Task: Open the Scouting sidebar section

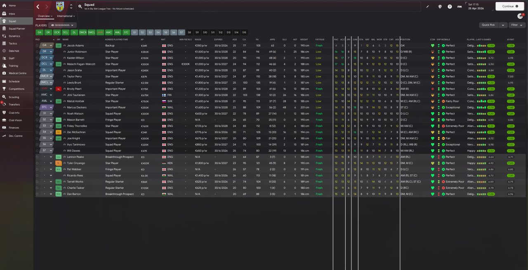Action: (x=16, y=97)
